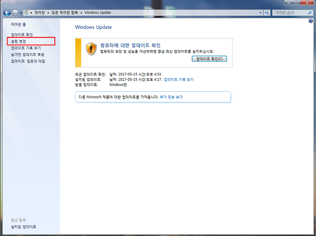The height and width of the screenshot is (236, 316).
Task: Click 컴퓨터에 대한 업데이트 확인 heading
Action: point(130,45)
